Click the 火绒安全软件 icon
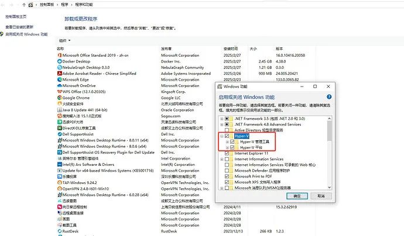Screen dimensions: 404x236 point(60,104)
